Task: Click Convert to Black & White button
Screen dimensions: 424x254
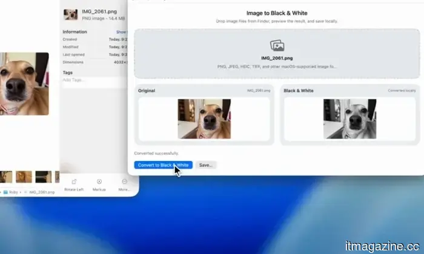Action: pos(164,165)
